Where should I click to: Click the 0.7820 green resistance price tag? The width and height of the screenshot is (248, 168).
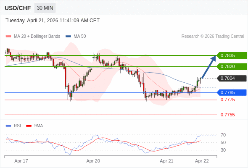[232, 66]
